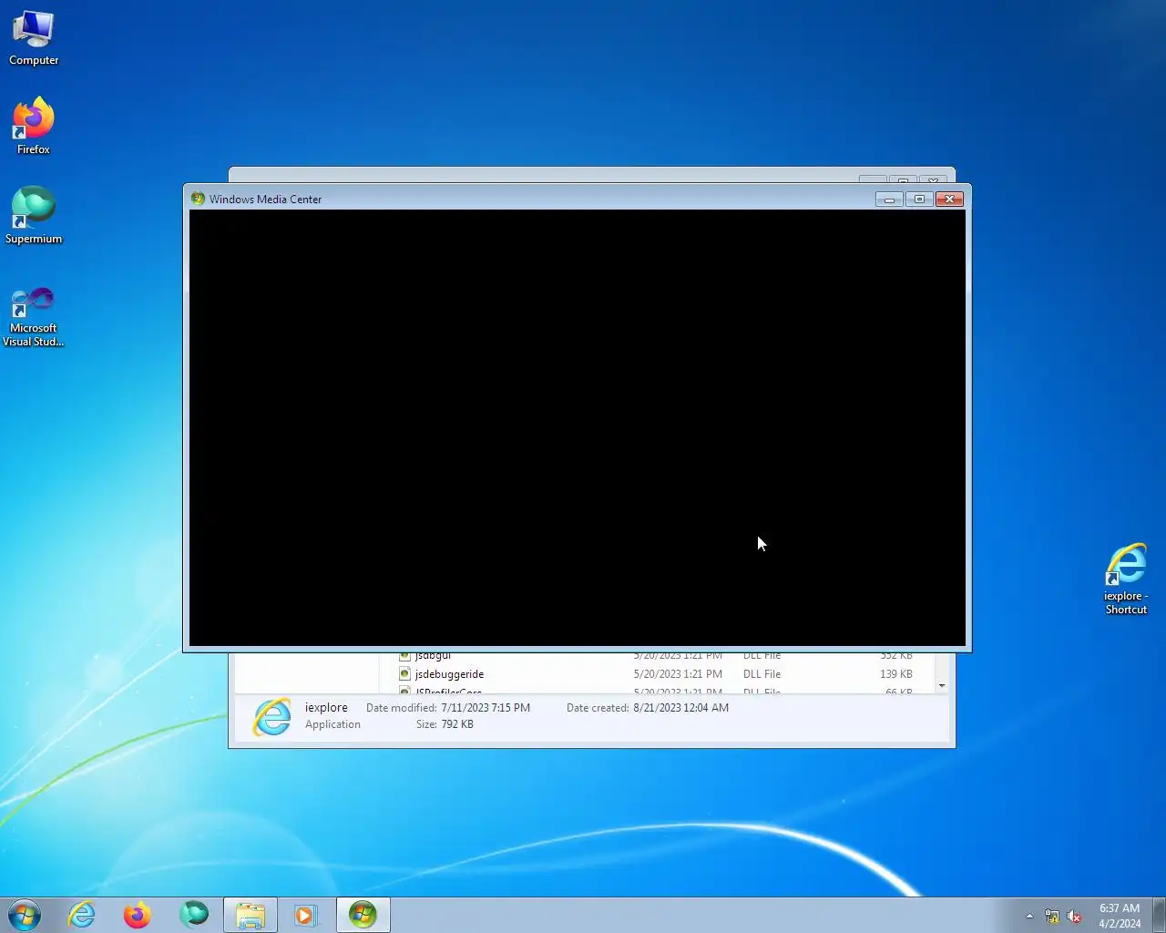
Task: Open the Windows Start menu
Action: [x=25, y=915]
